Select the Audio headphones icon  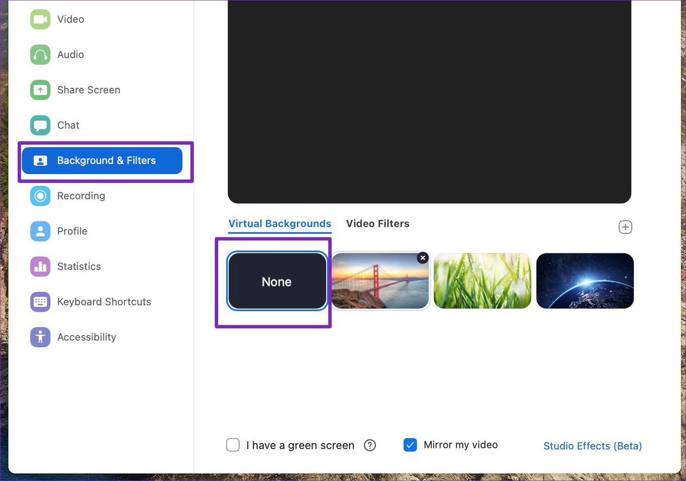[40, 55]
